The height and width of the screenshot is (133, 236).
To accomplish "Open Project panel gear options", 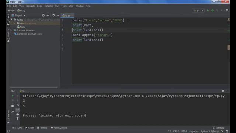I will coord(53,15).
